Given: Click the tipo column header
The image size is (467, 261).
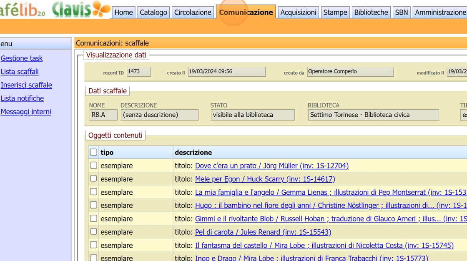Looking at the screenshot, I should point(107,153).
